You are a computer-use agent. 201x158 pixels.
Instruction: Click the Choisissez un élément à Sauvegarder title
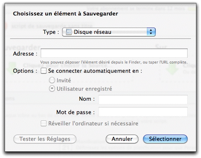pos(65,14)
